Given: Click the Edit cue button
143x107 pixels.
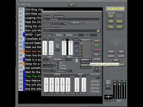Looking at the screenshot, I should point(111,21).
